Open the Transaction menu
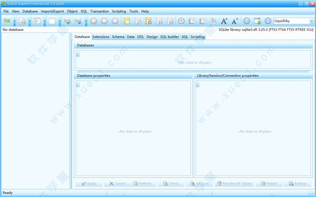The height and width of the screenshot is (197, 316). 100,11
